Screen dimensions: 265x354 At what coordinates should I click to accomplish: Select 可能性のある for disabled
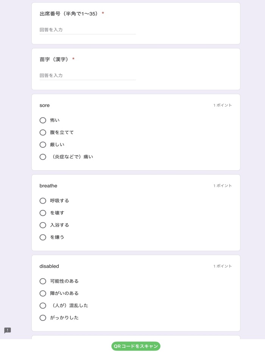(42, 281)
